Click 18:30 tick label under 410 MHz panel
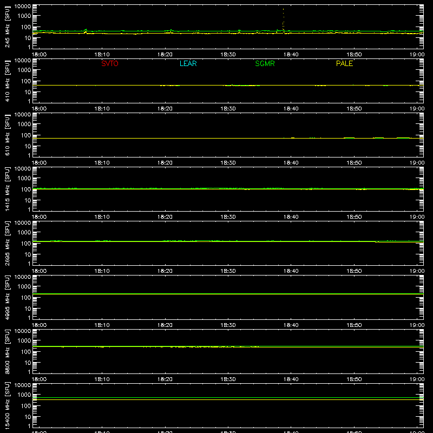This screenshot has width=433, height=433. [228, 109]
